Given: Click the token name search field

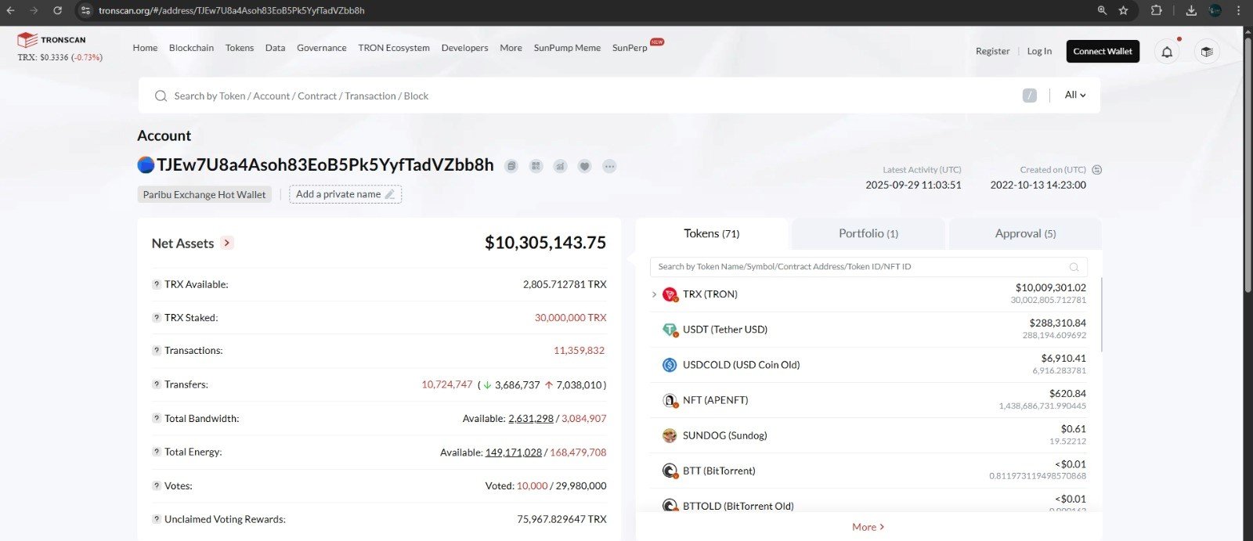Looking at the screenshot, I should [x=861, y=267].
